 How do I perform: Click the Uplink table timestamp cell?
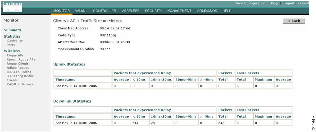click(x=83, y=86)
